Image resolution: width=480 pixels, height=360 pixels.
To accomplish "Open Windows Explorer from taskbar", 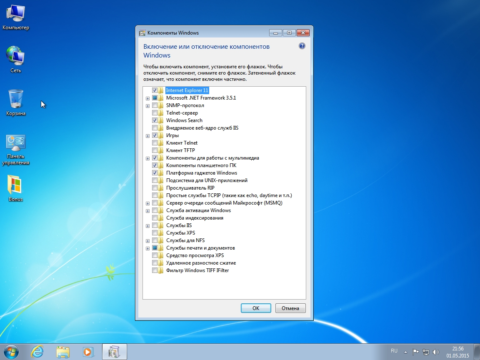I will click(x=62, y=351).
